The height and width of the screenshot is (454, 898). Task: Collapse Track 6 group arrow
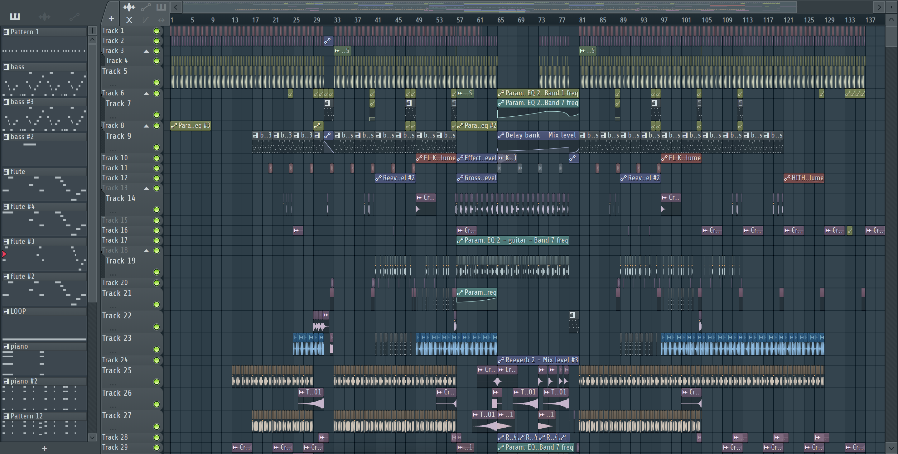point(147,94)
